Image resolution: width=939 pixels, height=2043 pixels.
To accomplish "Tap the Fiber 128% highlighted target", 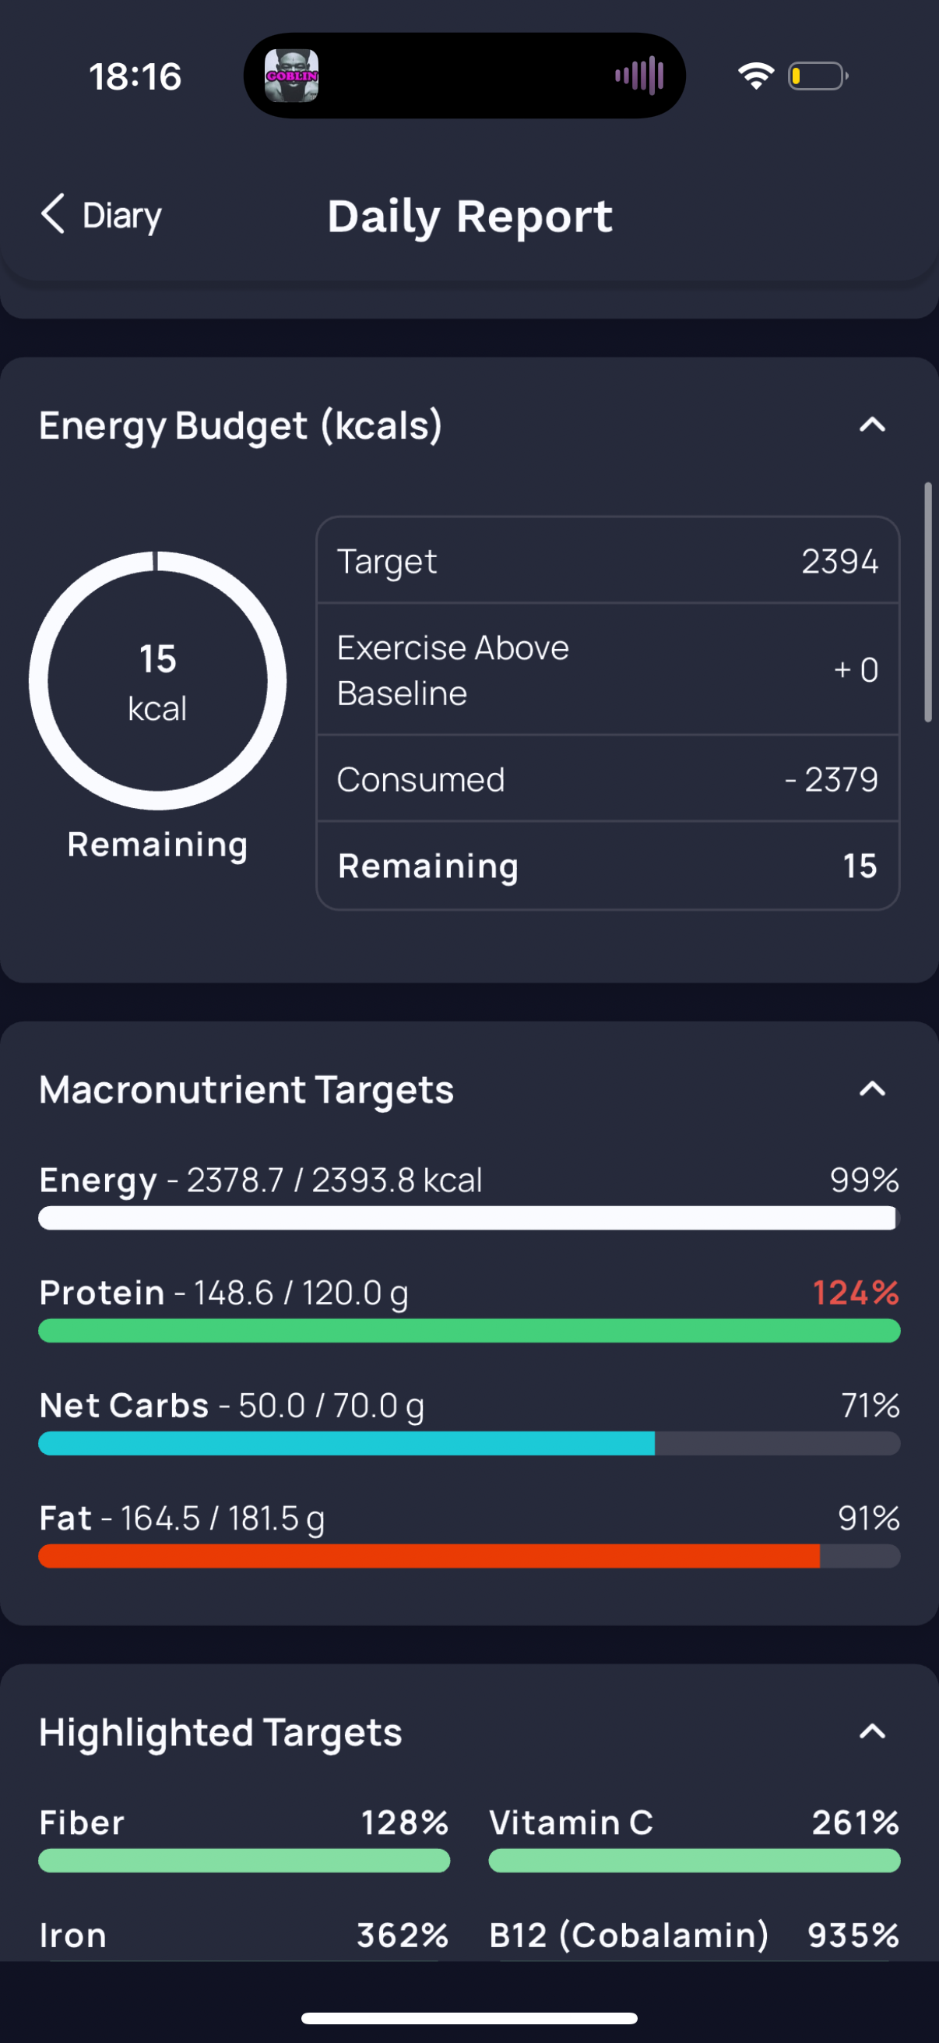I will [x=244, y=1838].
